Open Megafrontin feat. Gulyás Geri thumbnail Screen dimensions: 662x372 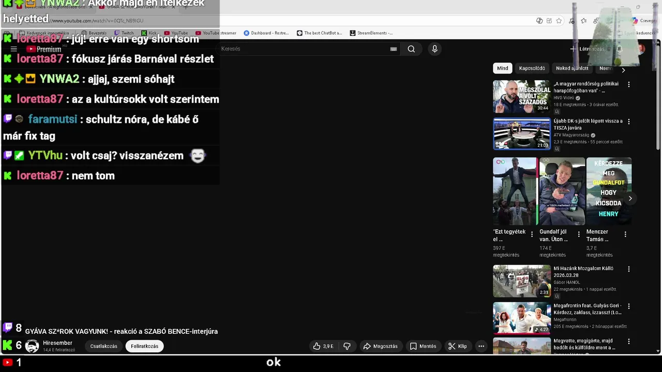point(522,319)
